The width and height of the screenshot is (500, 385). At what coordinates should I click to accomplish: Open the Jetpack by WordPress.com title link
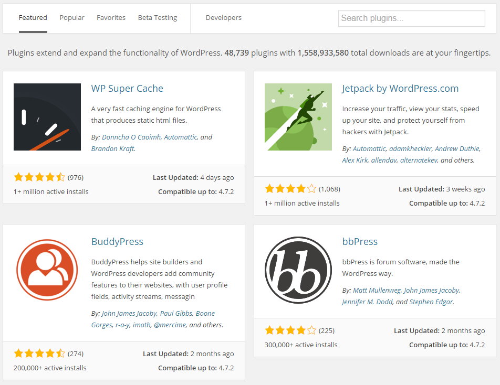401,88
